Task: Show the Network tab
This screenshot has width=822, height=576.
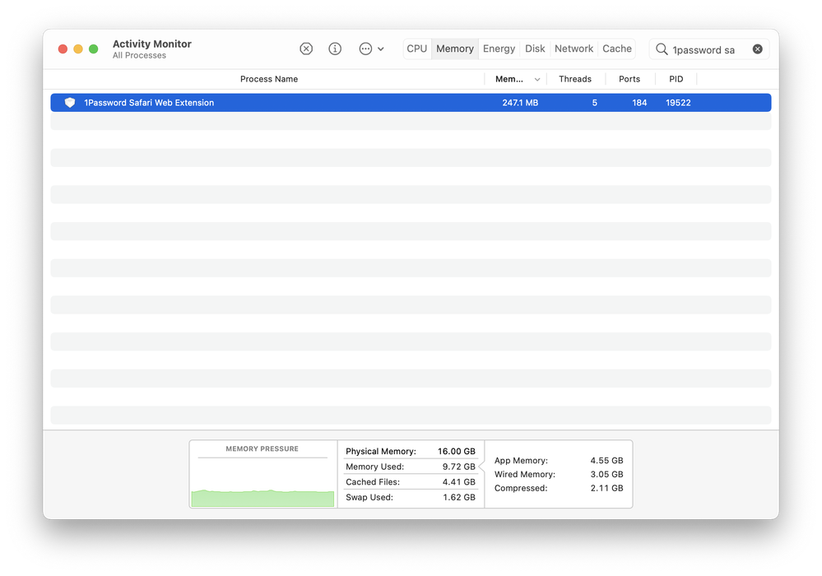Action: (x=574, y=49)
